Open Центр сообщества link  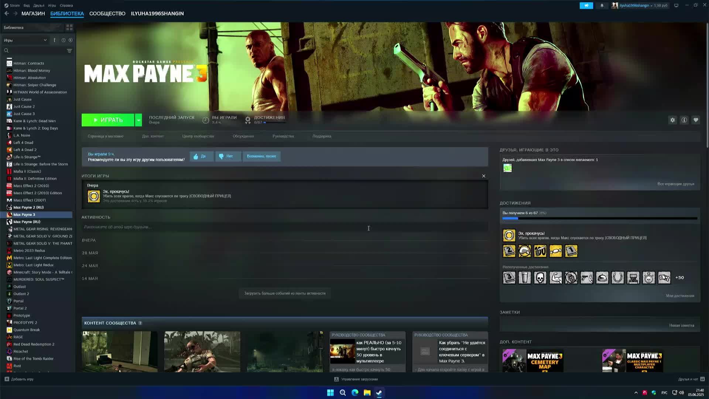[198, 136]
